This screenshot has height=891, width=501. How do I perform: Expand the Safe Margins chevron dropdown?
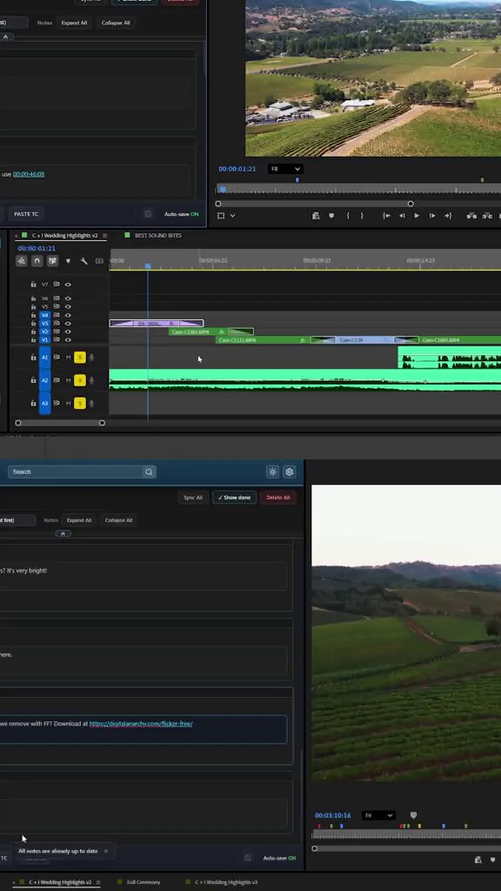(x=232, y=216)
